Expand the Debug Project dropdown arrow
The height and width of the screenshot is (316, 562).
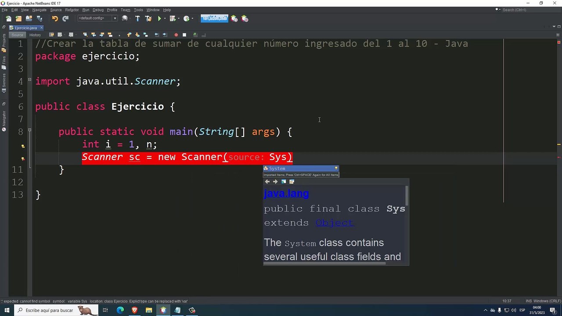click(178, 18)
